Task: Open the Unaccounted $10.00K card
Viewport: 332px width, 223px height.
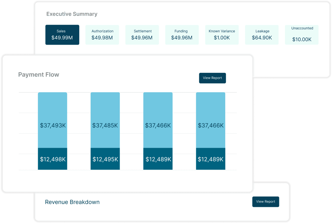Action: click(x=302, y=35)
